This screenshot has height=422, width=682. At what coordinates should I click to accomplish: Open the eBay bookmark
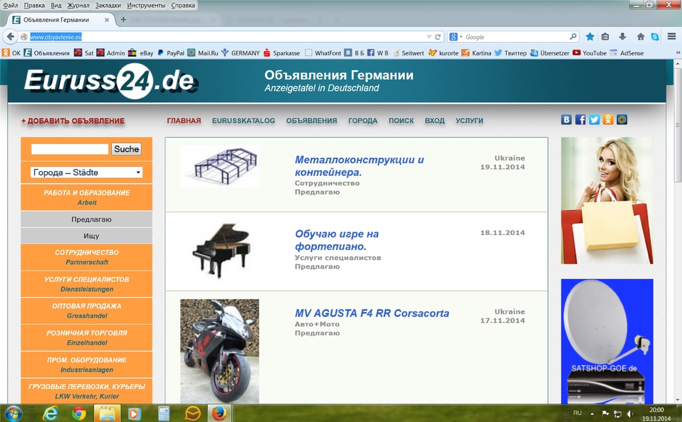(x=141, y=53)
